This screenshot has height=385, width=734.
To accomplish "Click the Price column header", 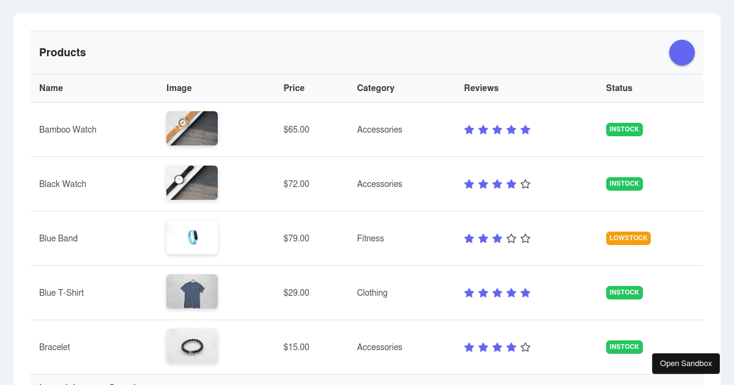I will [x=294, y=88].
